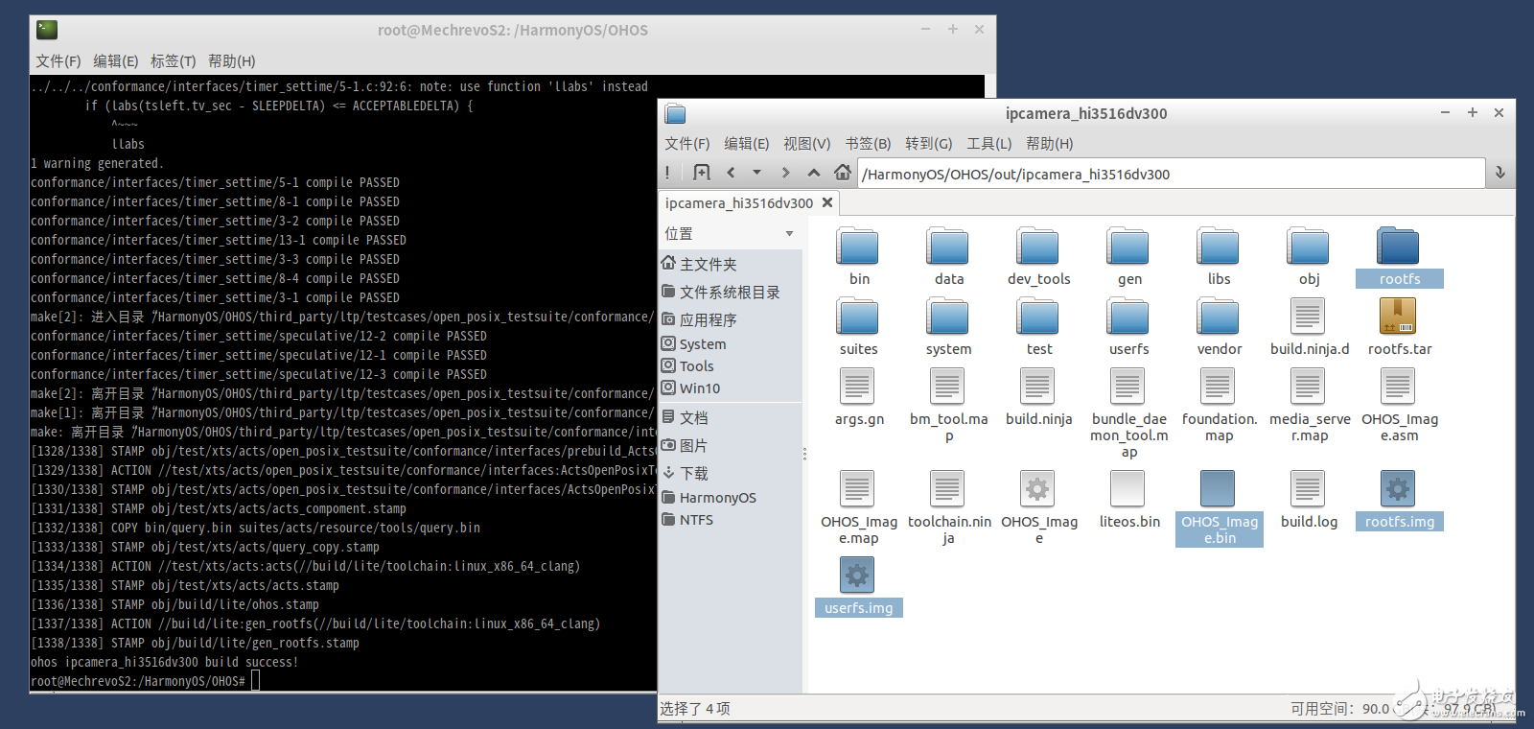Open 书签(B) menu

coord(869,144)
